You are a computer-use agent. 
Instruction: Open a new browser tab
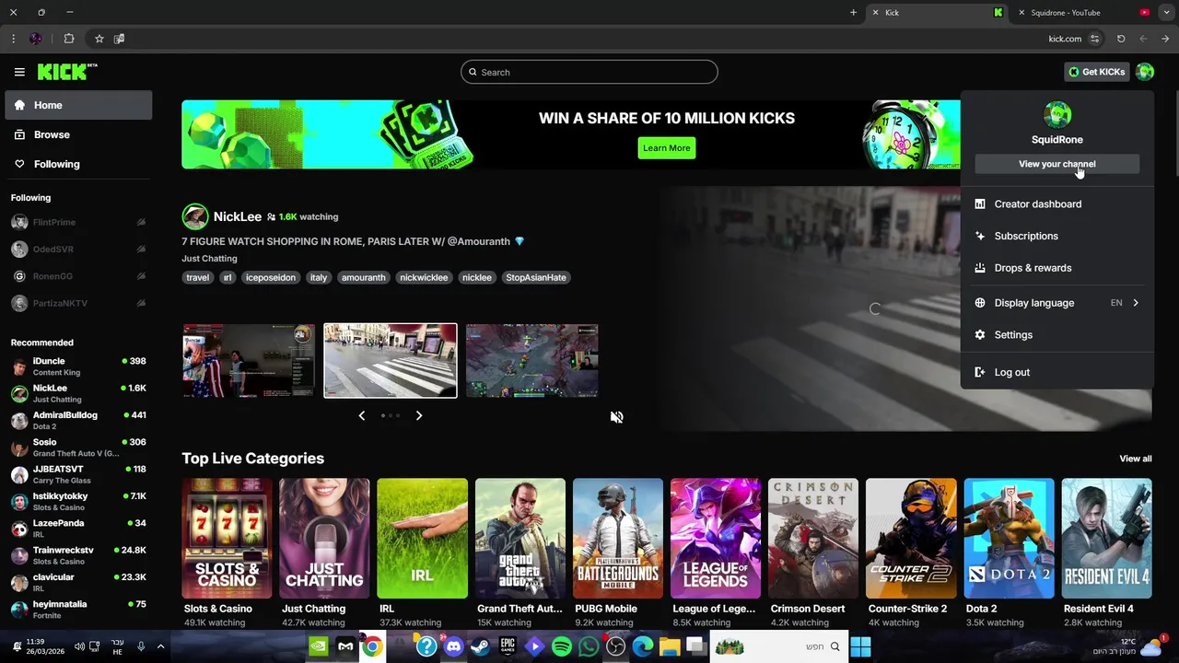point(853,13)
